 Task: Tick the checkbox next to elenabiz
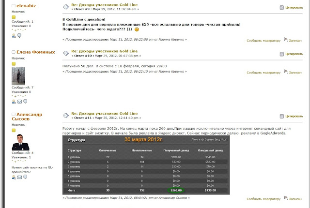(14, 6)
